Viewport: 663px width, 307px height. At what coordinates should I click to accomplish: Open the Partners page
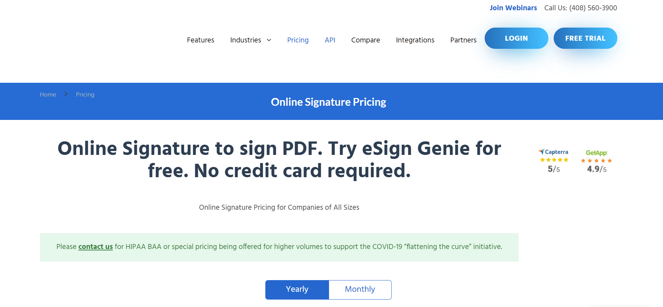[x=463, y=40]
